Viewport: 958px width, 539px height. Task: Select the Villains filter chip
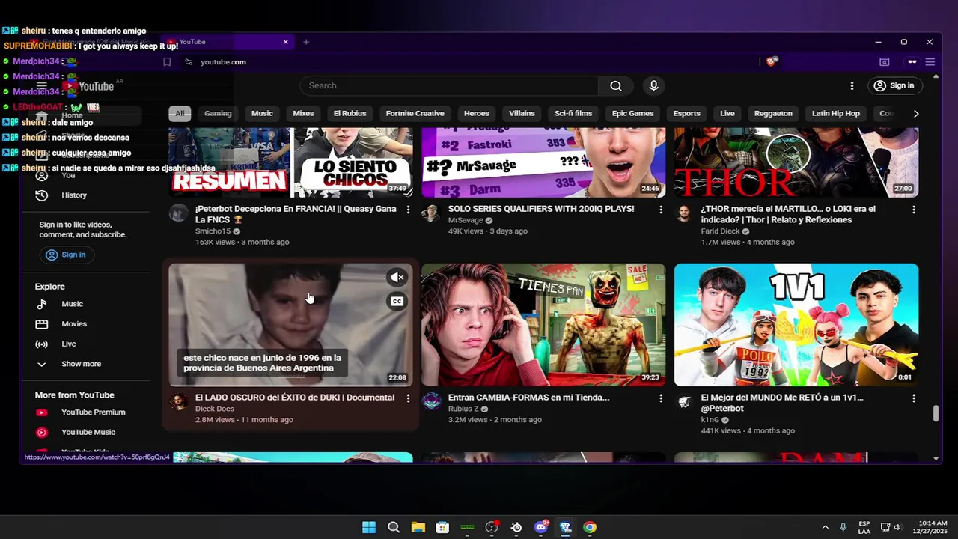[522, 113]
